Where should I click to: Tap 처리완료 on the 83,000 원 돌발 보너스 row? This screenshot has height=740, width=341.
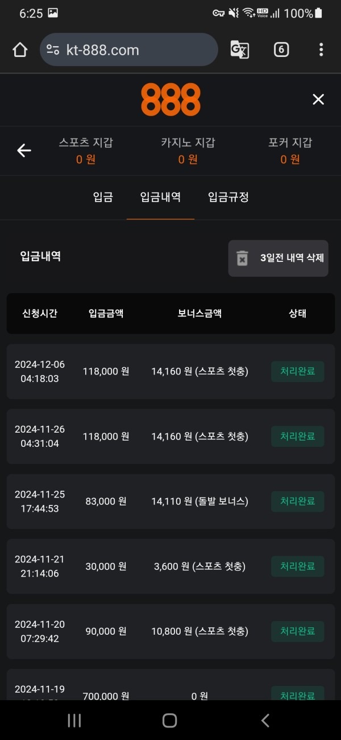click(297, 501)
